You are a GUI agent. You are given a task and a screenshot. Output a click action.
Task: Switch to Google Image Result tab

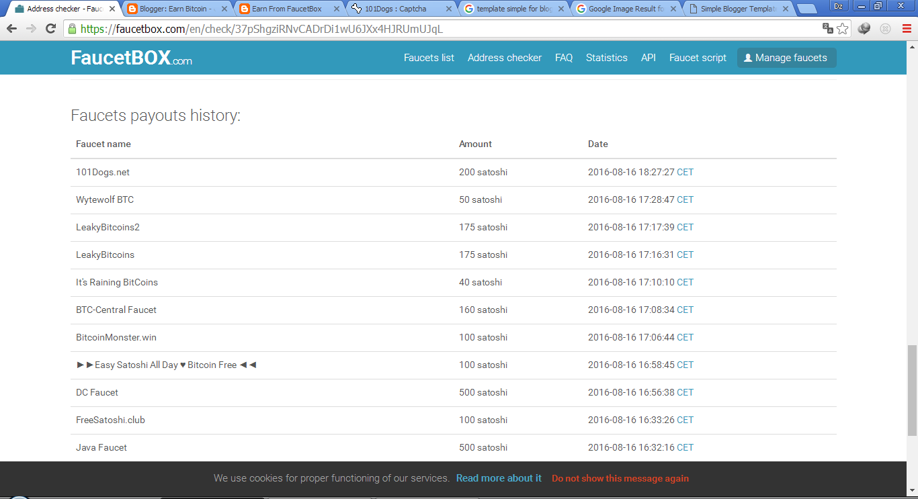[626, 9]
